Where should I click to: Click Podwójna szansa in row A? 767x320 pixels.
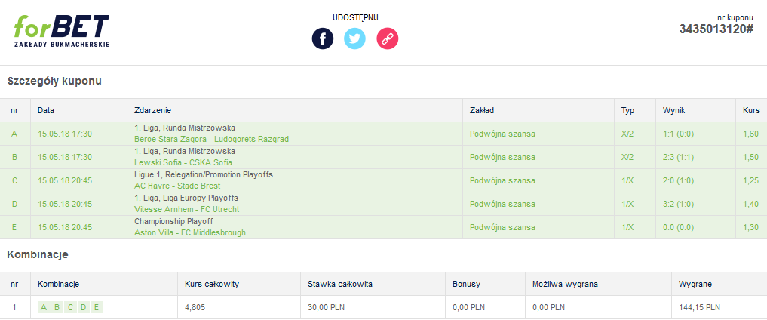502,134
